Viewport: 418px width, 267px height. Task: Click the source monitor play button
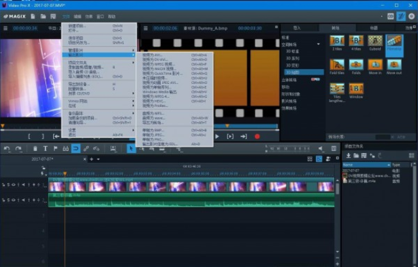(216, 136)
